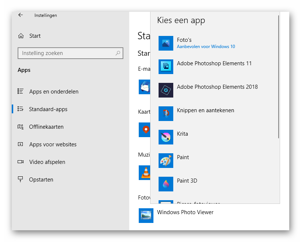Image resolution: width=301 pixels, height=242 pixels.
Task: Click the Instelling zoeken search field
Action: (67, 53)
